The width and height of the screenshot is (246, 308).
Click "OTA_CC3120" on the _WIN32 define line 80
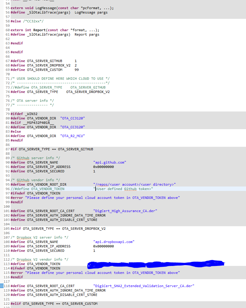(73, 118)
